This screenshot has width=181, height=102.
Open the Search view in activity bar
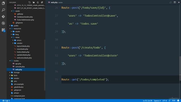coord(3,10)
